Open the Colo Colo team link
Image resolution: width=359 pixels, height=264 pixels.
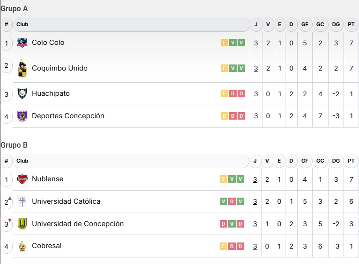48,43
